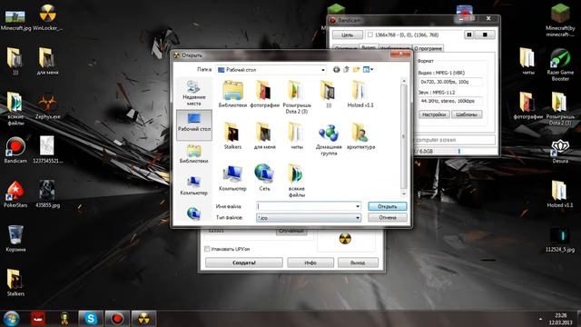Select the 435855.jpg desktop file
Image resolution: width=581 pixels, height=327 pixels.
pos(47,193)
